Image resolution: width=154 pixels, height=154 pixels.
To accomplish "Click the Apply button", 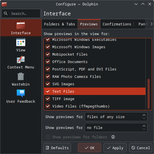I will click(115, 148).
